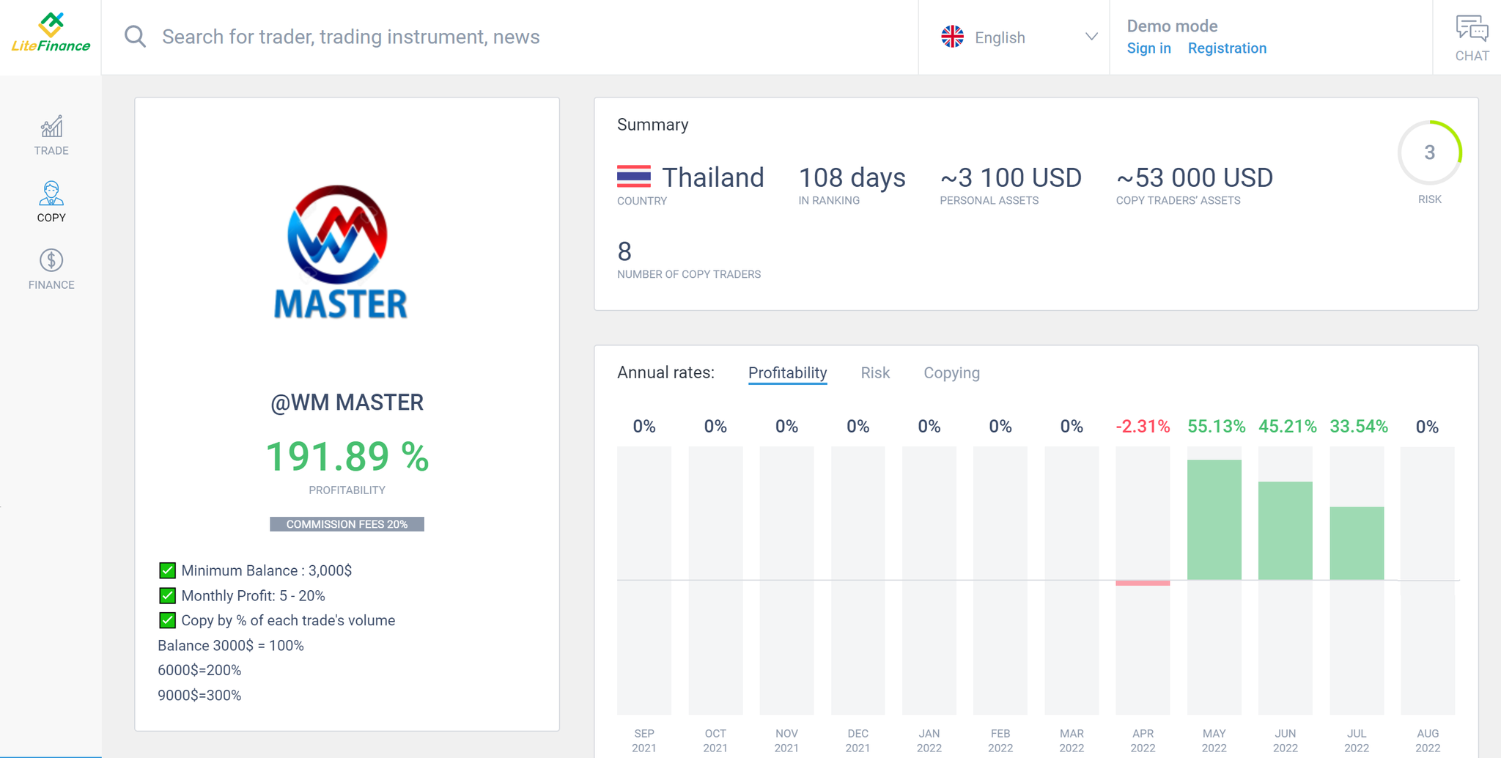Open the Copy sidebar section

pos(51,202)
